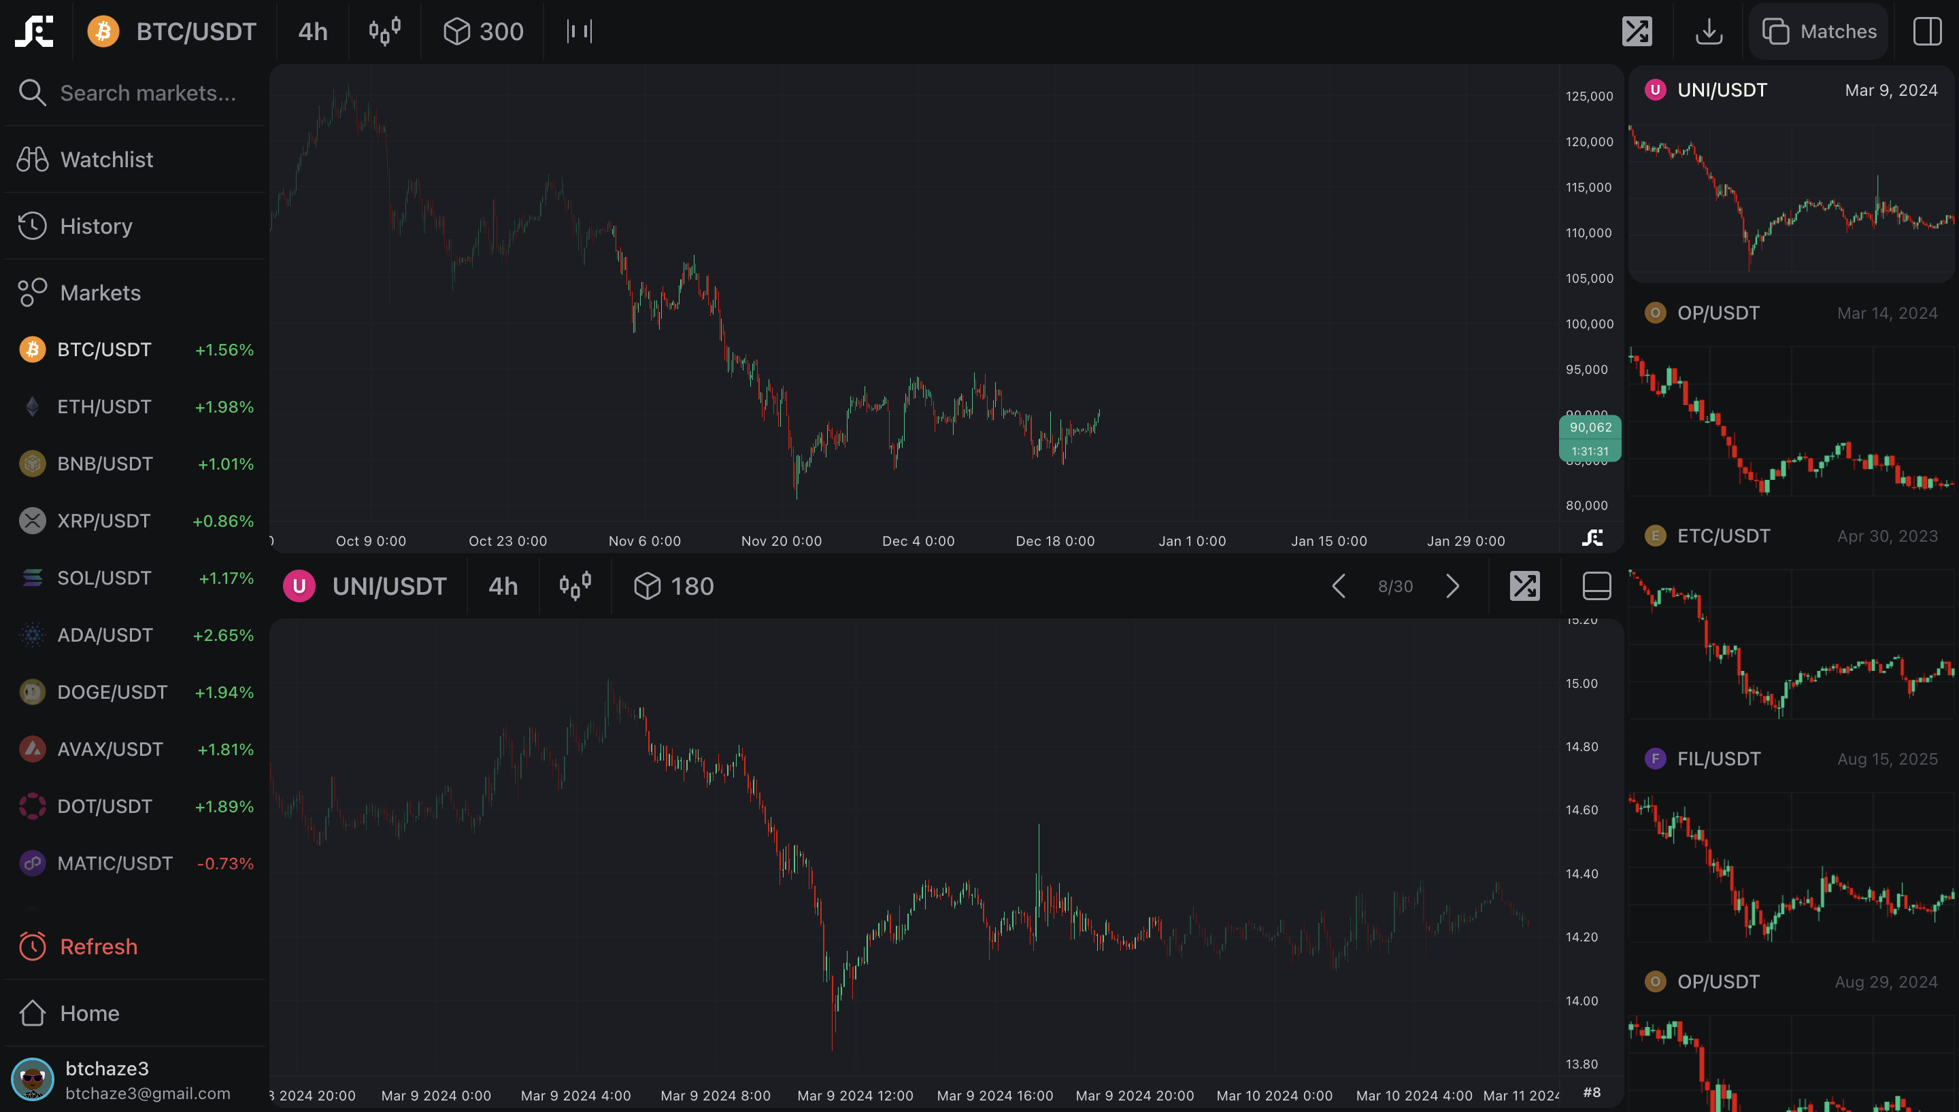Click the shuffle icon in UNI/USDT toolbar
Screen dimensions: 1959x1112
point(1524,586)
